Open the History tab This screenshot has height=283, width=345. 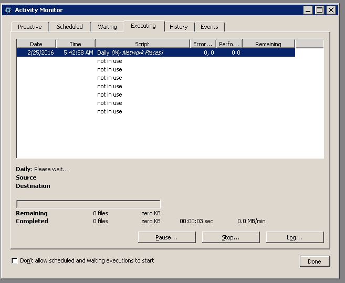tap(179, 27)
